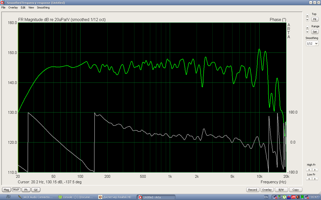Open the Smoothing menu
This screenshot has height=200, width=321.
43,7
